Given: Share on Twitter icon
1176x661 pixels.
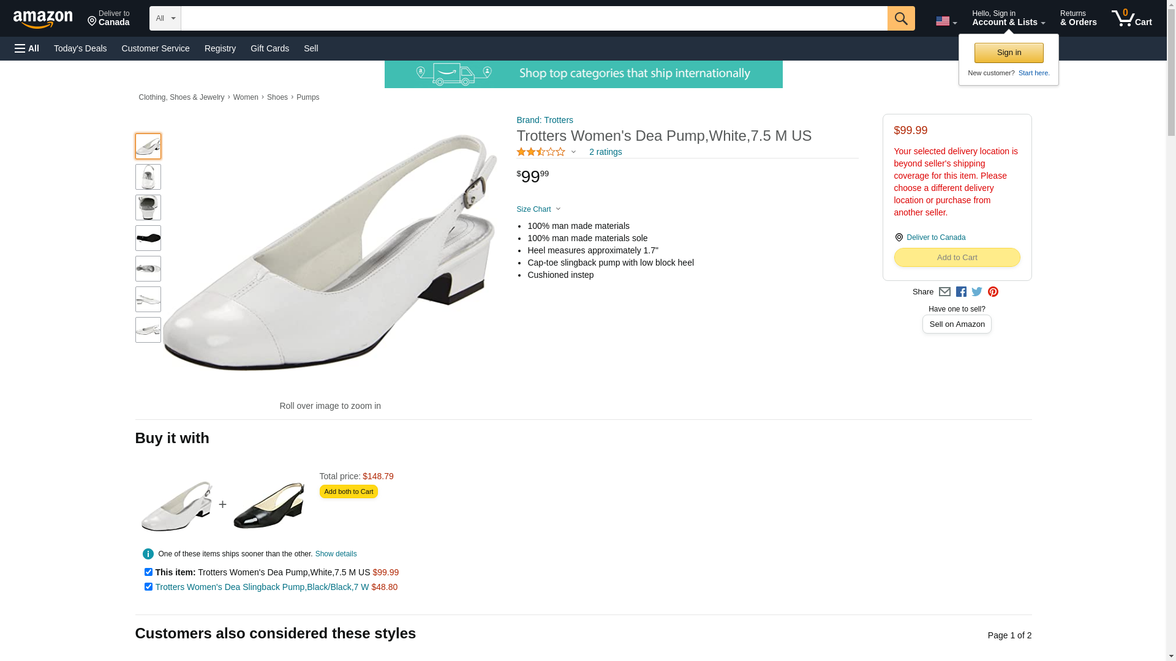Looking at the screenshot, I should tap(977, 292).
